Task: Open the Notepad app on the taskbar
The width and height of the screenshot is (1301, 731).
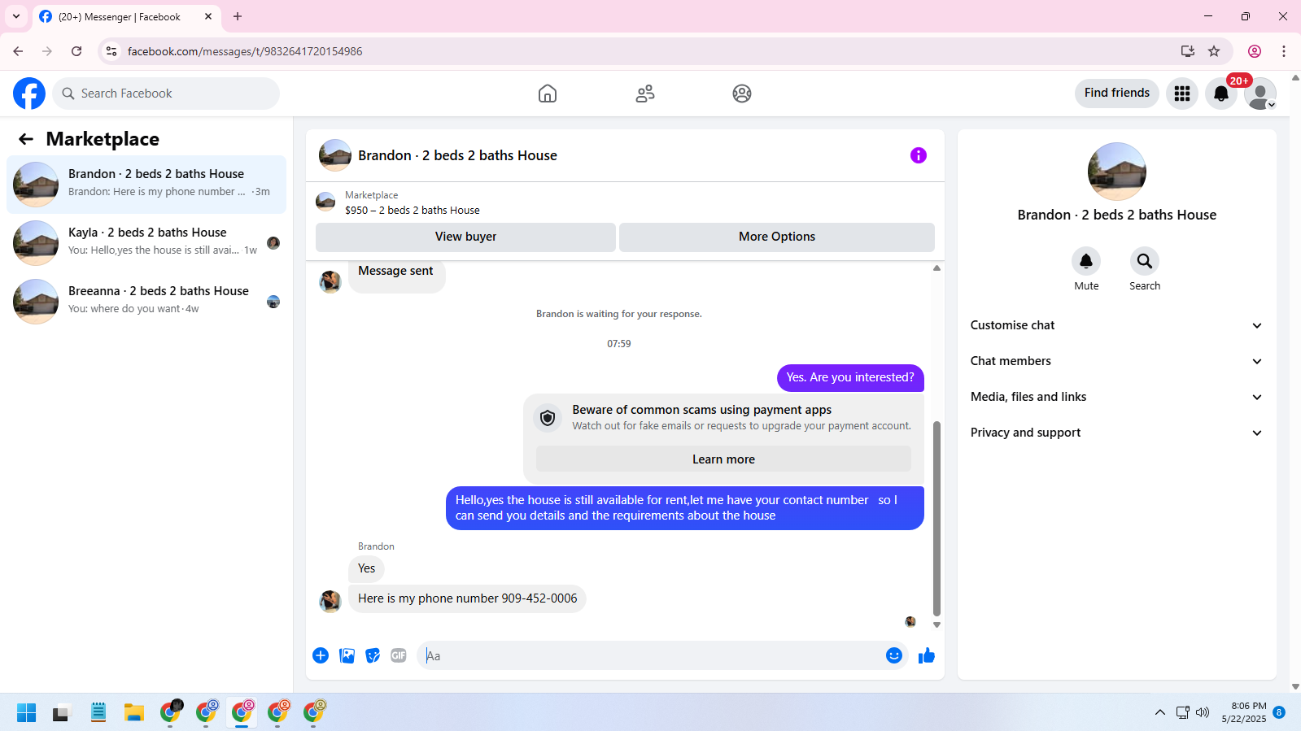Action: pyautogui.click(x=98, y=713)
